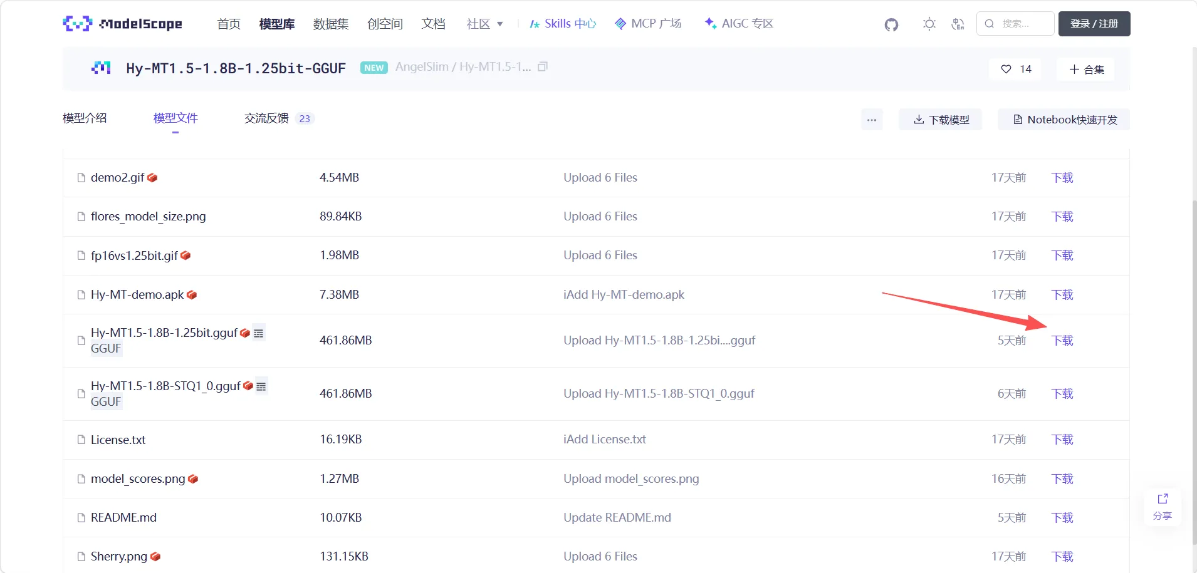This screenshot has width=1197, height=573.
Task: Select the 模型文件 tab
Action: tap(175, 118)
